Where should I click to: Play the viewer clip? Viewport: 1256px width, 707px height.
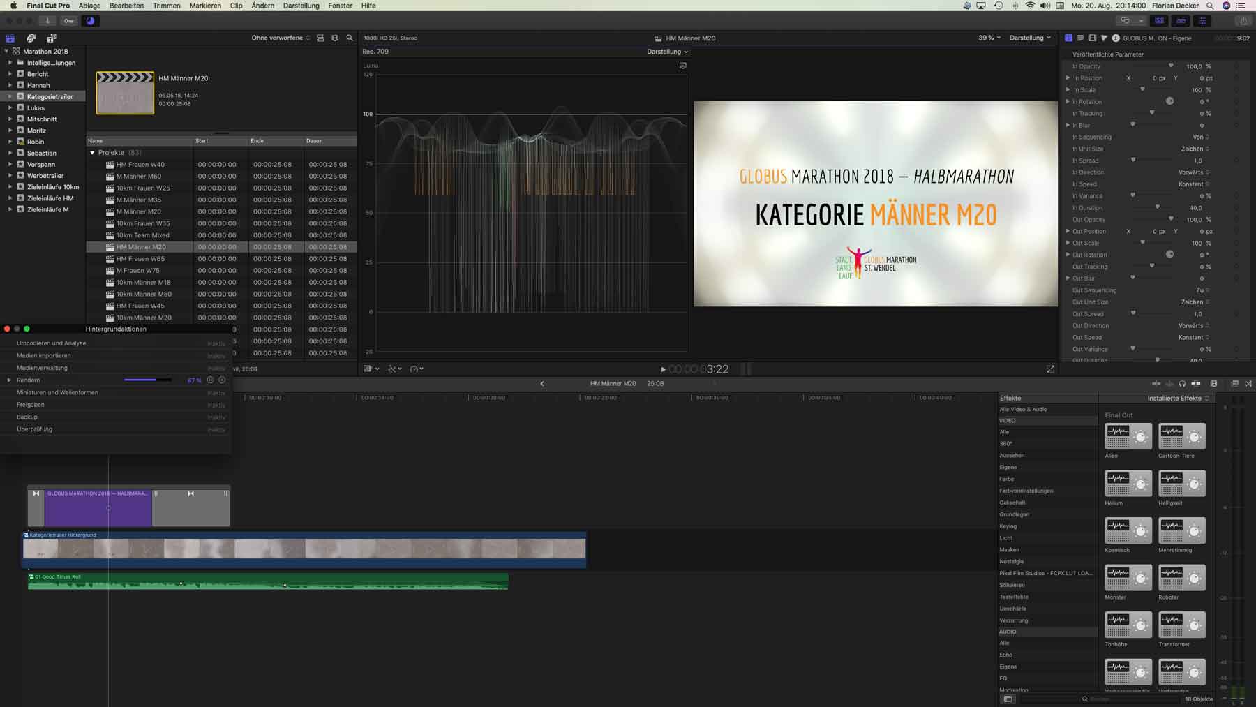tap(663, 369)
